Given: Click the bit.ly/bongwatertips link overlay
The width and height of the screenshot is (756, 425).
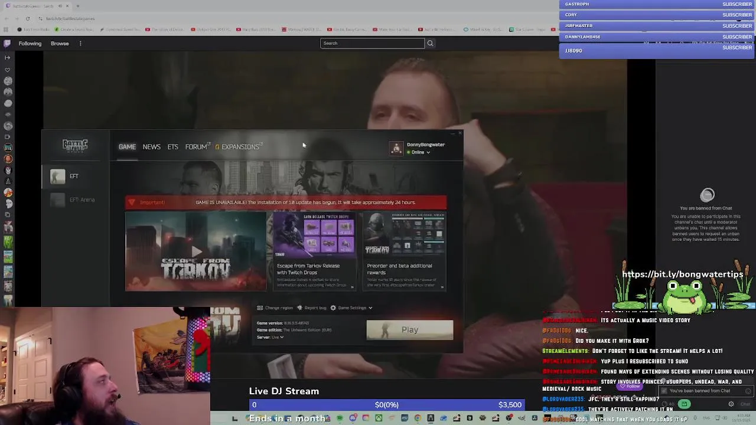Looking at the screenshot, I should [x=682, y=274].
